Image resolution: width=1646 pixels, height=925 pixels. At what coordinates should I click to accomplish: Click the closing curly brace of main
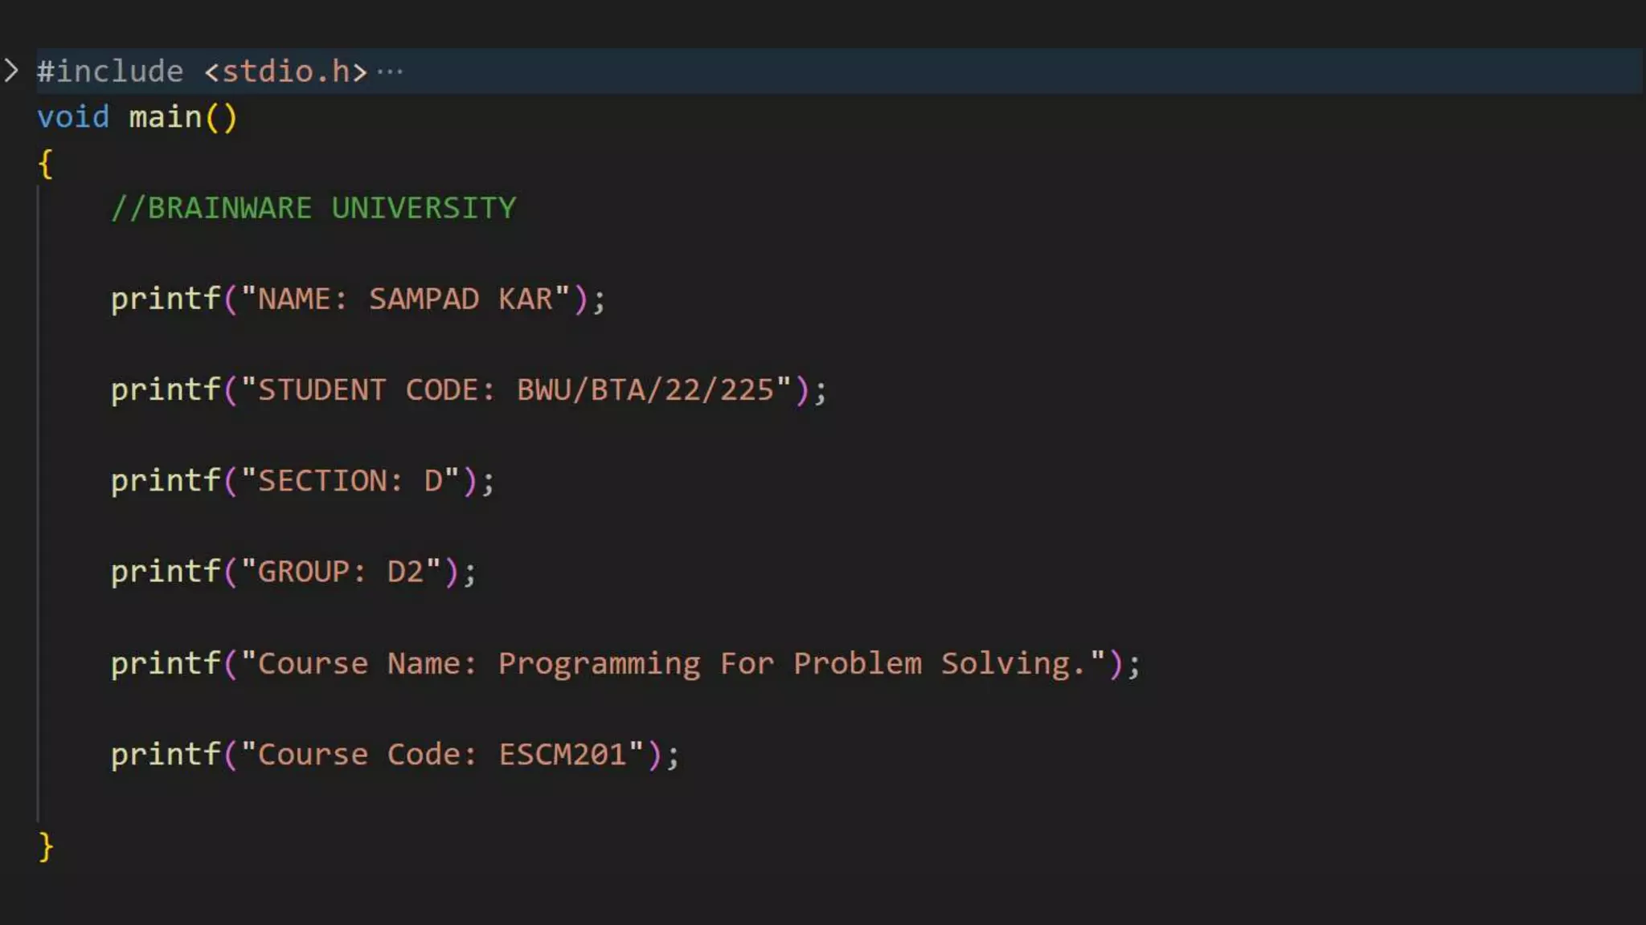click(x=46, y=846)
